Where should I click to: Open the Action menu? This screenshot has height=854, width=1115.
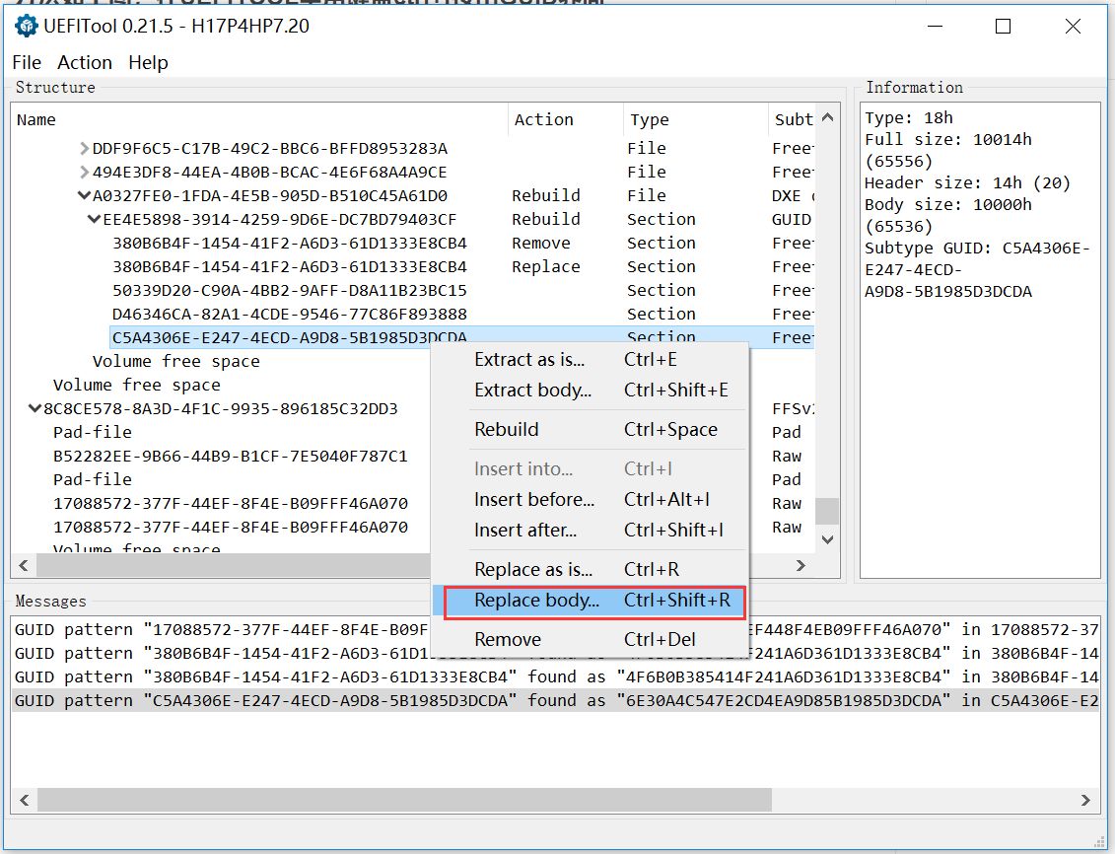pyautogui.click(x=85, y=62)
